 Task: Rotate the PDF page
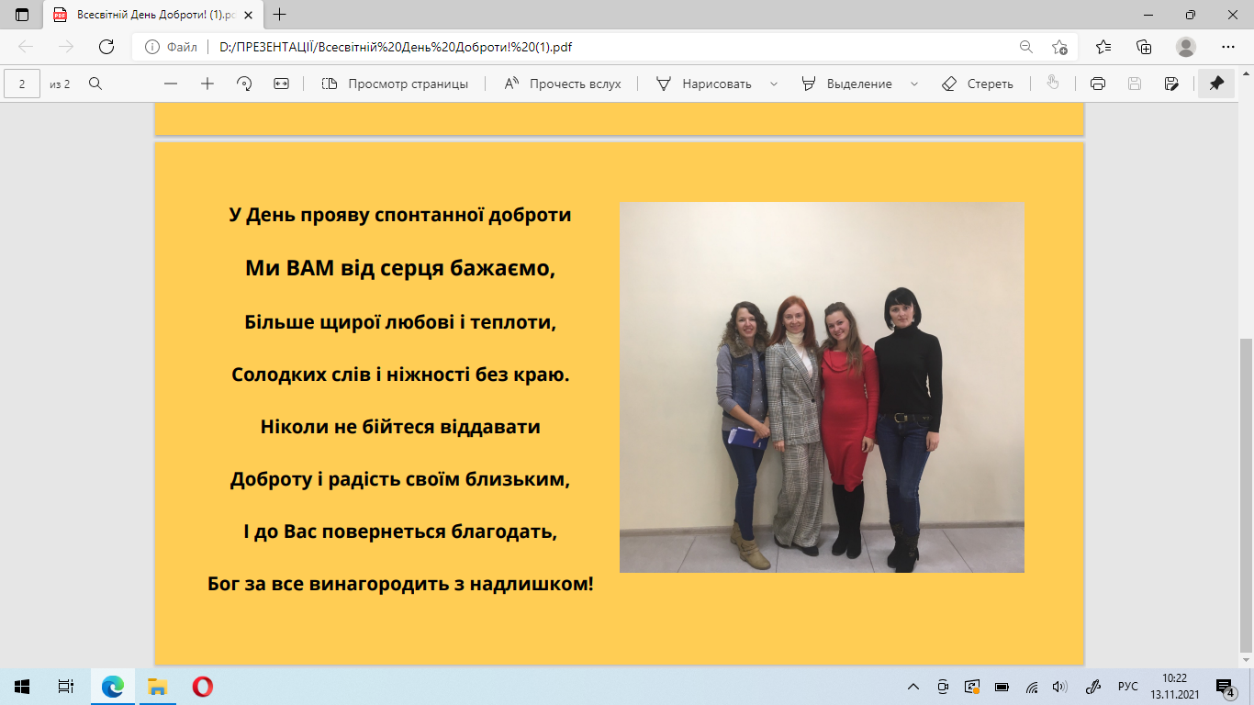click(244, 84)
